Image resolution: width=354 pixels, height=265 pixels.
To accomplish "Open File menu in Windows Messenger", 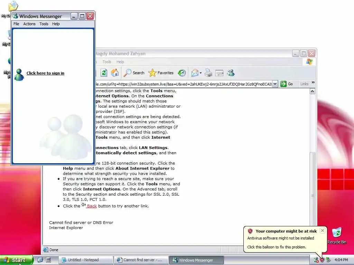I will (16, 24).
